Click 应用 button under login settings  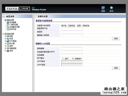(x=116, y=39)
